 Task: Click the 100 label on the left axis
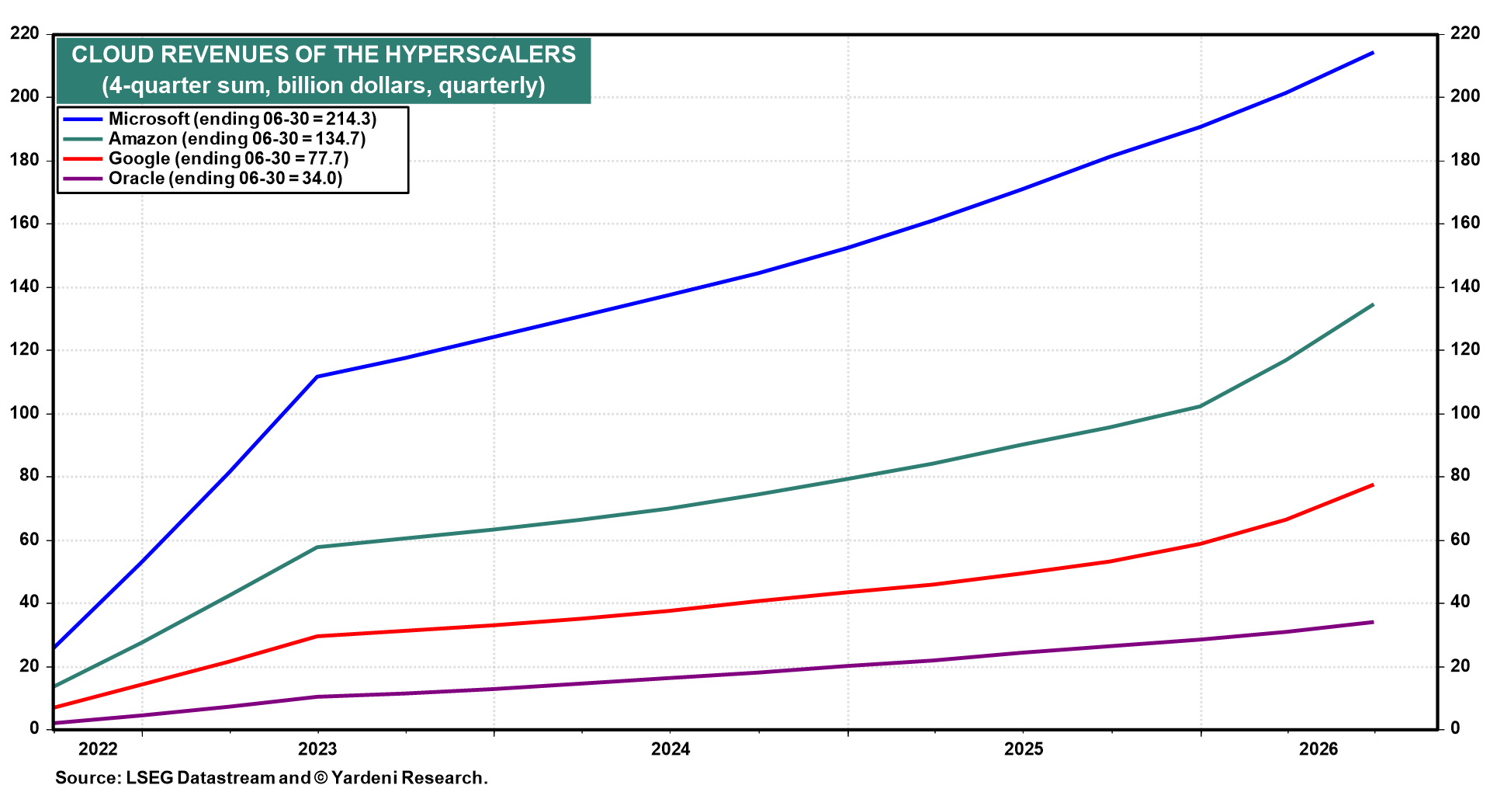pyautogui.click(x=24, y=413)
